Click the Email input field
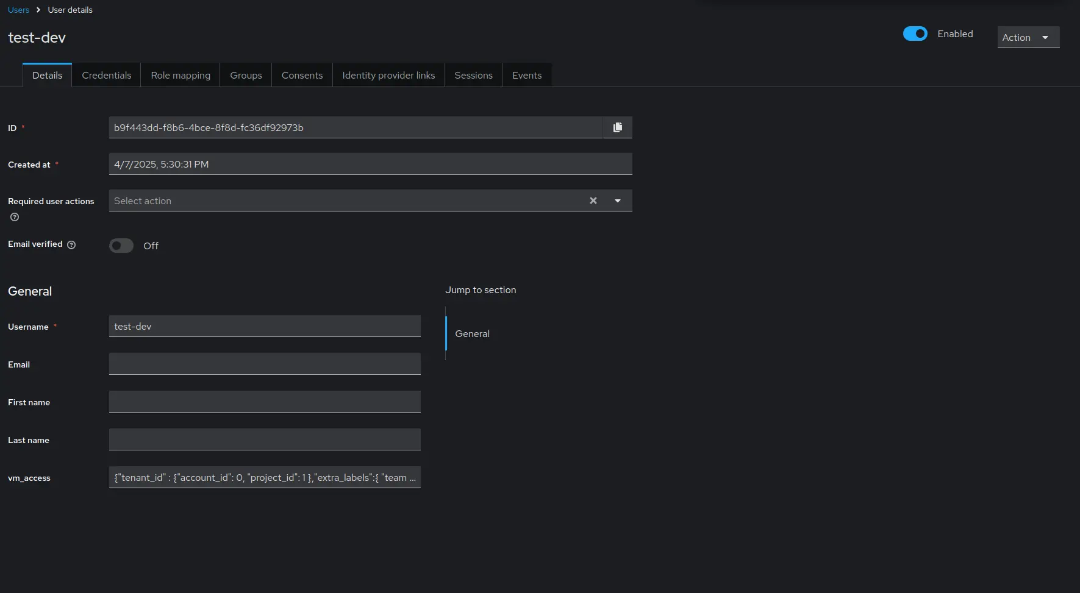The width and height of the screenshot is (1080, 593). point(265,364)
